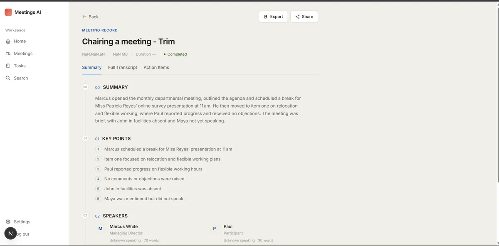
Task: Export the meeting record
Action: tap(273, 17)
